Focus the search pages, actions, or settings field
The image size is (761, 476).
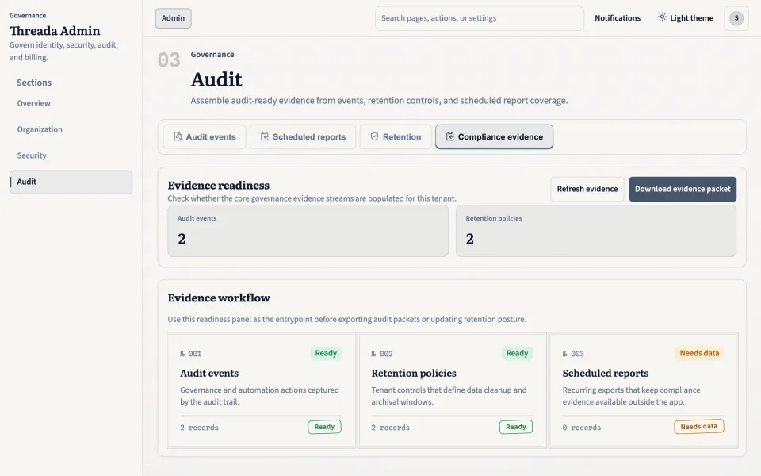480,18
